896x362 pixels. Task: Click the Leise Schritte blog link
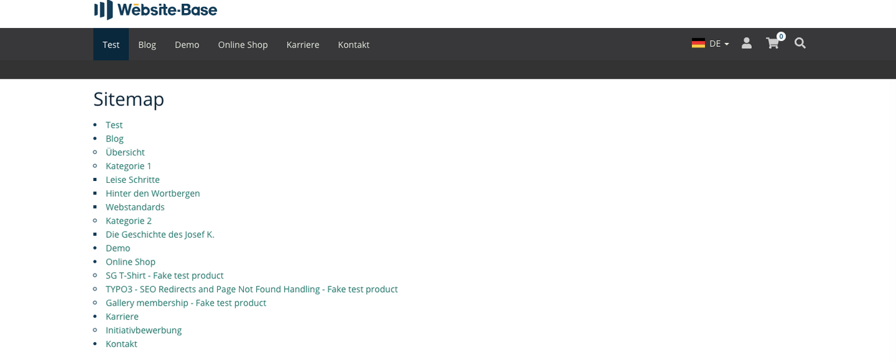click(132, 179)
